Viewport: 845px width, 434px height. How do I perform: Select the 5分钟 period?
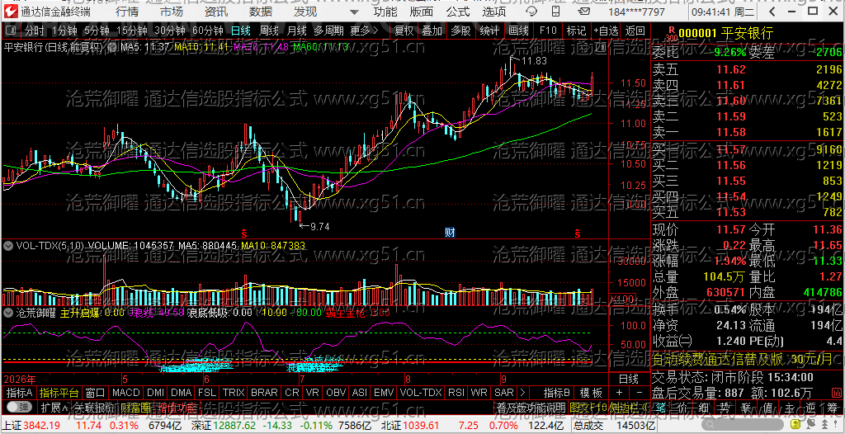(x=97, y=31)
